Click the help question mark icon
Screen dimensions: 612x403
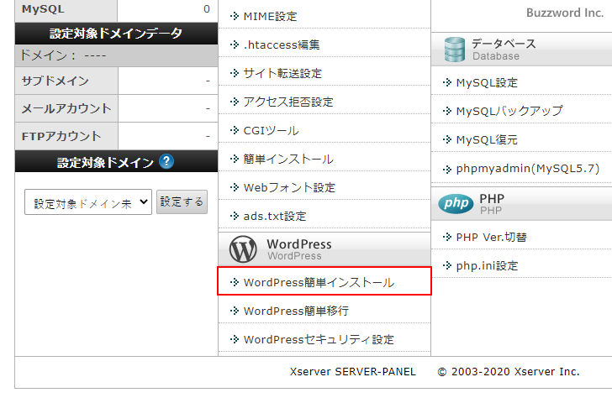pyautogui.click(x=166, y=161)
